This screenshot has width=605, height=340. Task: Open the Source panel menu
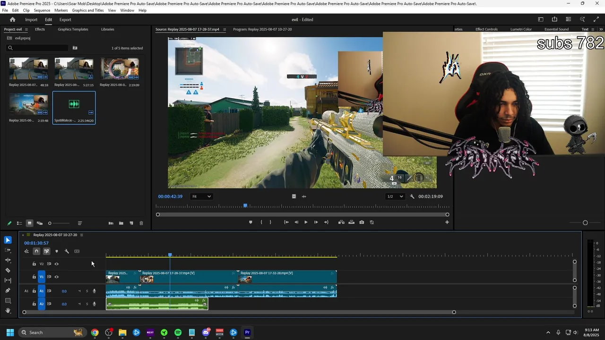tap(224, 29)
